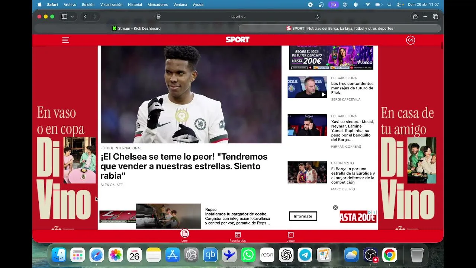Image resolution: width=476 pixels, height=268 pixels.
Task: Show Safari tab overview
Action: click(x=435, y=16)
